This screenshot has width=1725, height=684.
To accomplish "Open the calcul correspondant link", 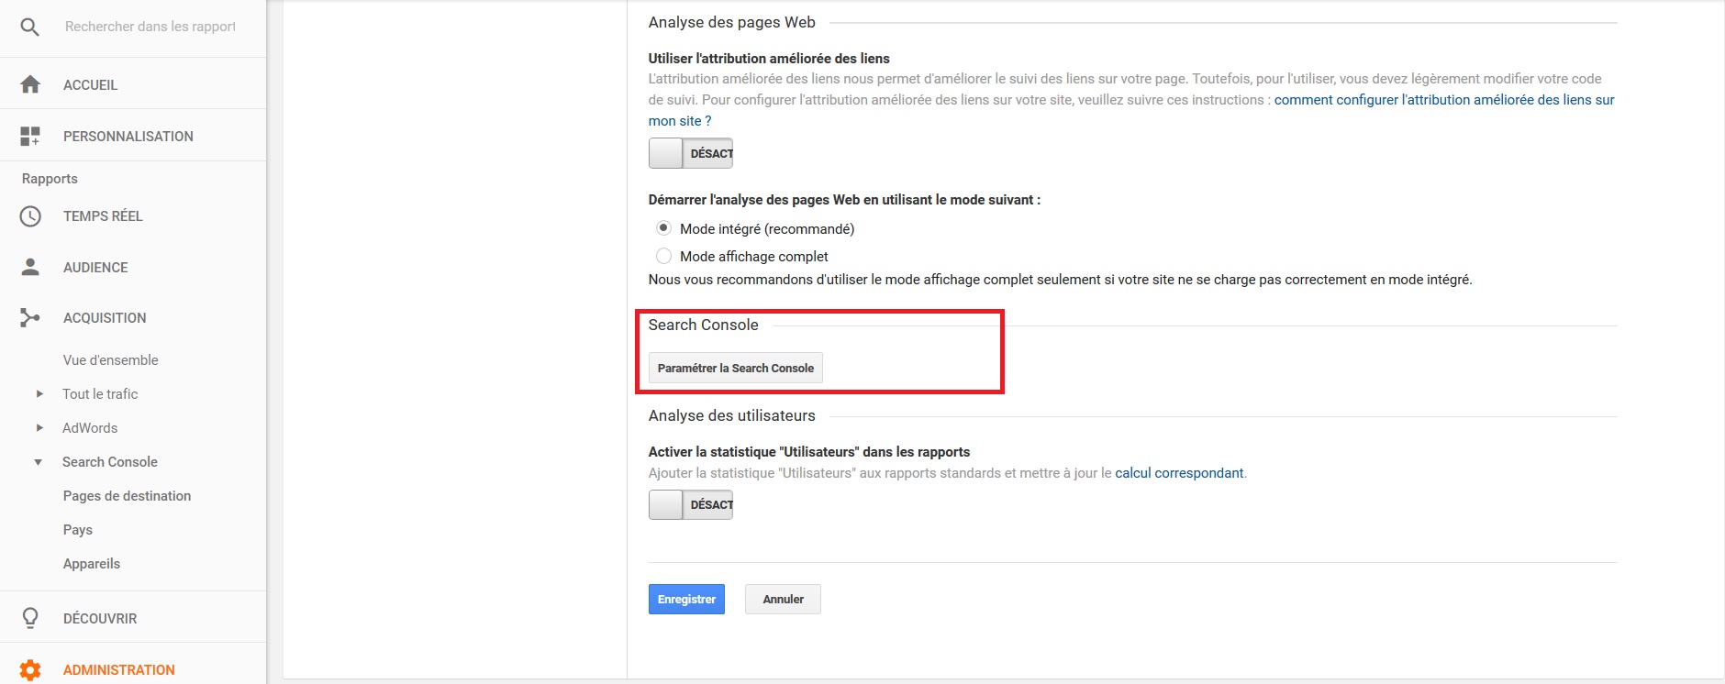I will click(1179, 473).
